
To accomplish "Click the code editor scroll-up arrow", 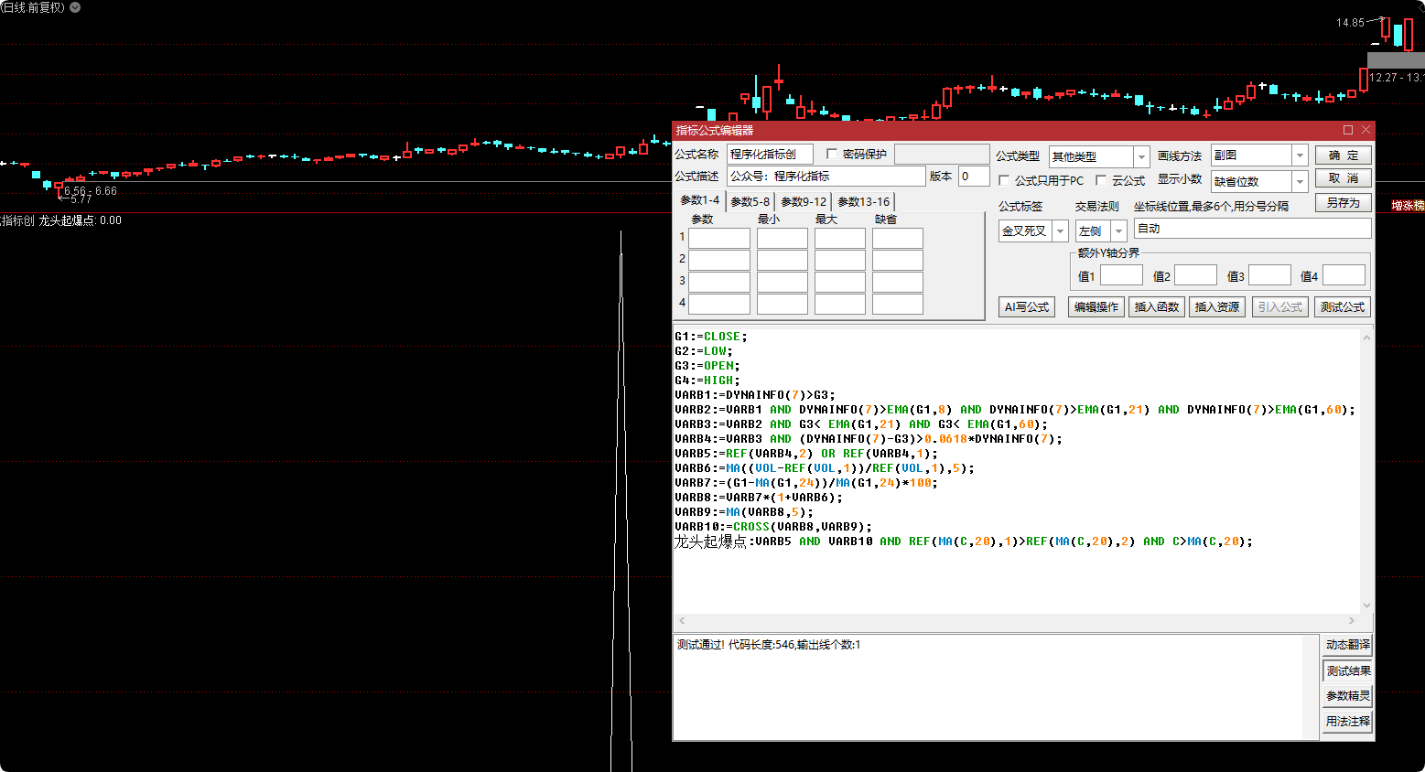I will [1366, 338].
